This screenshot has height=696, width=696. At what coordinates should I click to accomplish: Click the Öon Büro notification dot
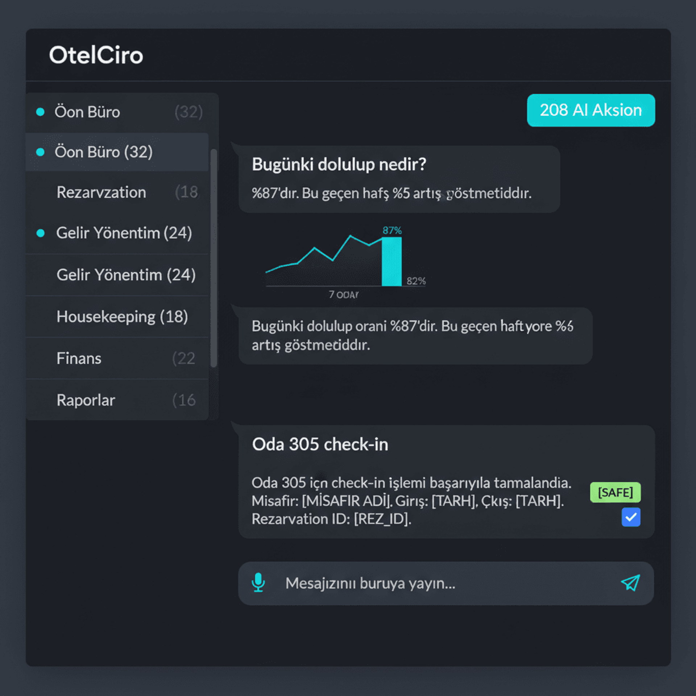pyautogui.click(x=40, y=112)
